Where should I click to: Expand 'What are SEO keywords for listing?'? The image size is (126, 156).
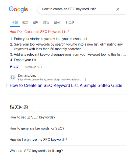(x=68, y=151)
